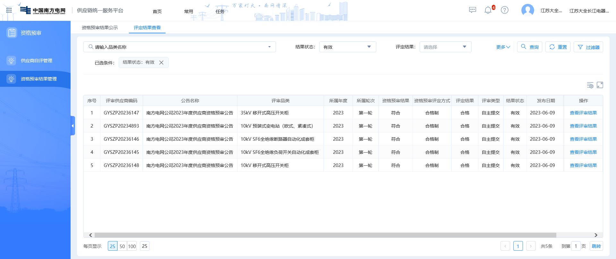Screen dimensions: 616x259
Task: Remove the 结果状态 有效 filter tag
Action: (161, 63)
